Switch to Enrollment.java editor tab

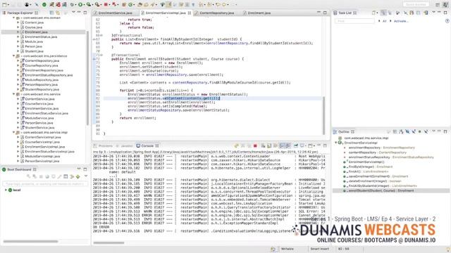(259, 13)
